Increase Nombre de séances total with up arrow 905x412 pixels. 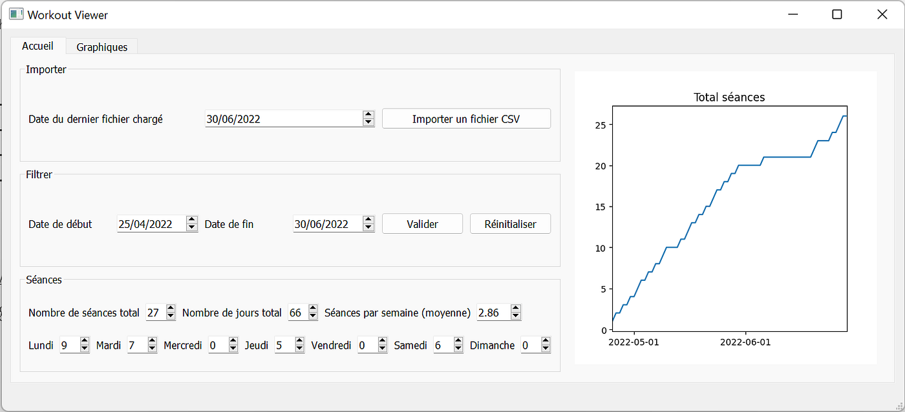point(169,309)
